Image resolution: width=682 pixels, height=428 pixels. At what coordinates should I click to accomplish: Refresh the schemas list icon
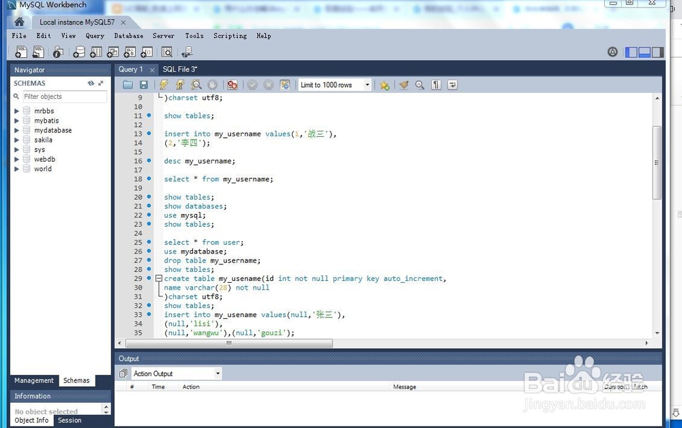click(91, 83)
